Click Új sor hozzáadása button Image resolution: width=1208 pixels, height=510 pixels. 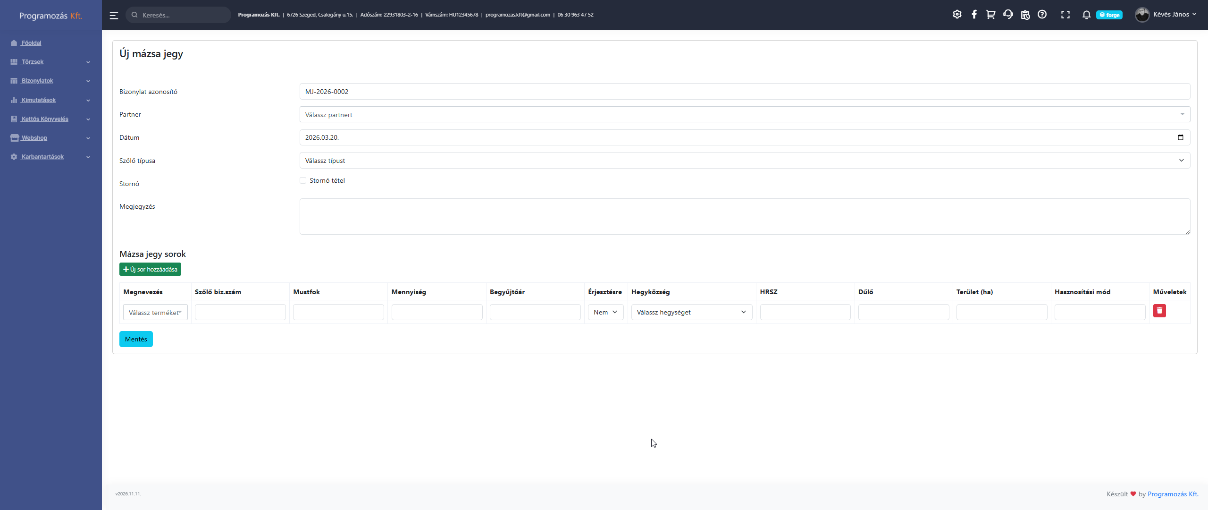[x=150, y=269]
